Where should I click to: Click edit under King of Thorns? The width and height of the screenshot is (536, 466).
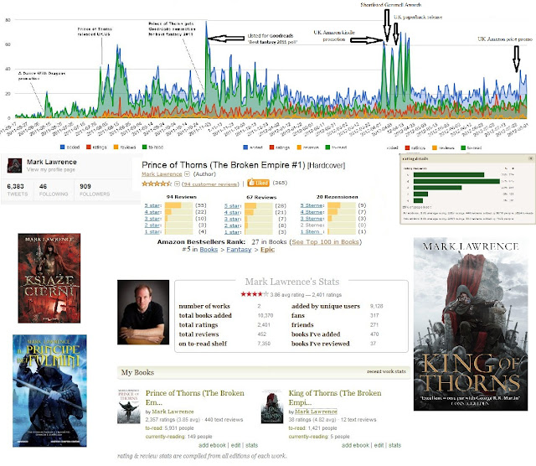pyautogui.click(x=379, y=445)
